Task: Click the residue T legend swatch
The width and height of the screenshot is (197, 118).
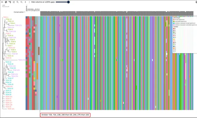Action: tap(174, 52)
